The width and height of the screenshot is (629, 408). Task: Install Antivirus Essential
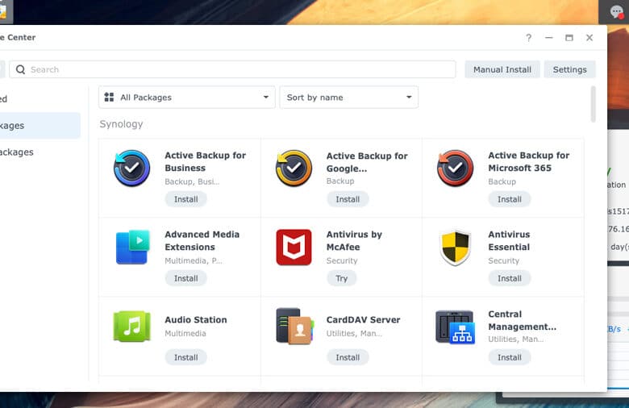point(510,278)
